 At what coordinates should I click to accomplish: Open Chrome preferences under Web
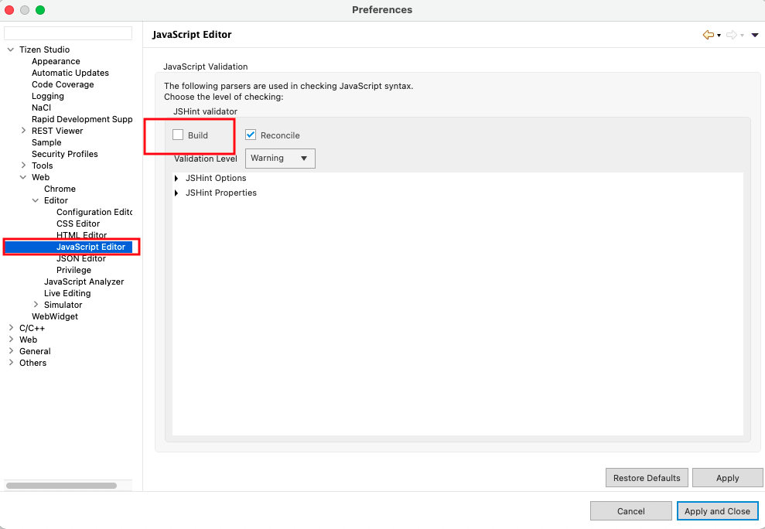coord(60,189)
